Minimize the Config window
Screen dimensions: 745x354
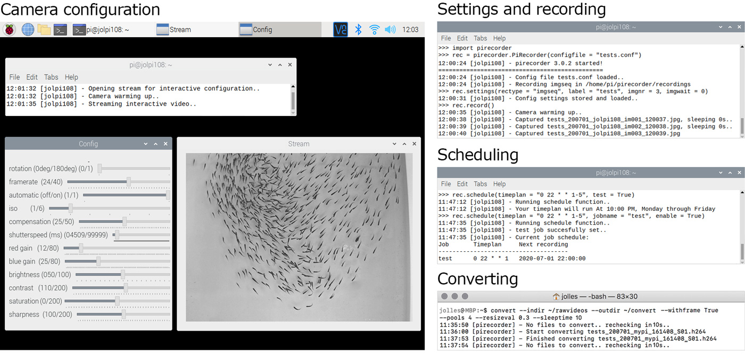[146, 144]
